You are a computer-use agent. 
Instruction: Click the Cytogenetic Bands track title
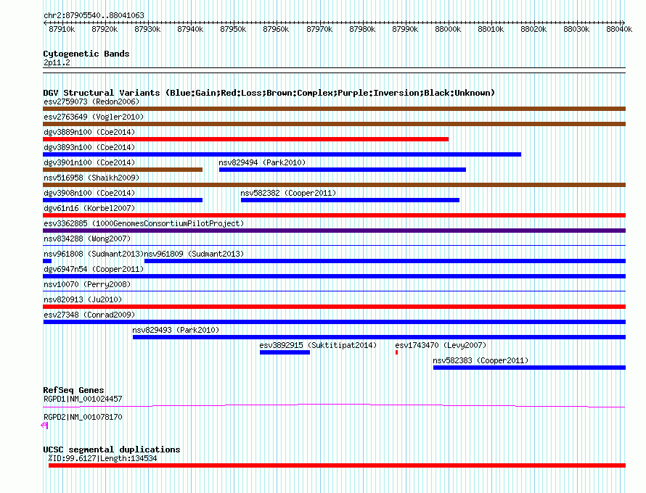pyautogui.click(x=86, y=54)
